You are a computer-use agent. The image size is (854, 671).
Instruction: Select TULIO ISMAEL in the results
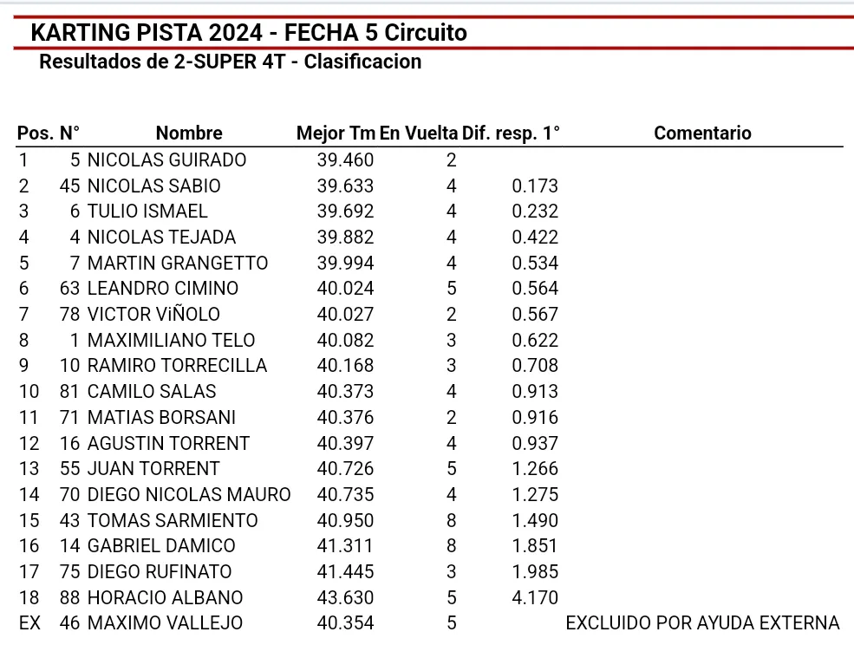(147, 212)
